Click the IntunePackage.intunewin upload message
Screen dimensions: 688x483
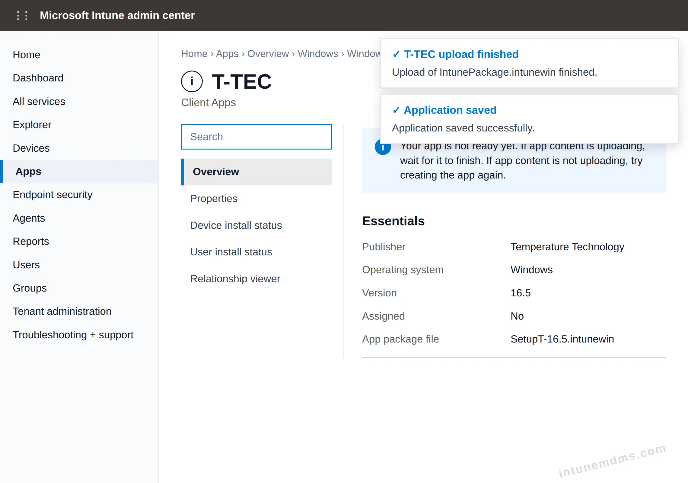click(495, 72)
